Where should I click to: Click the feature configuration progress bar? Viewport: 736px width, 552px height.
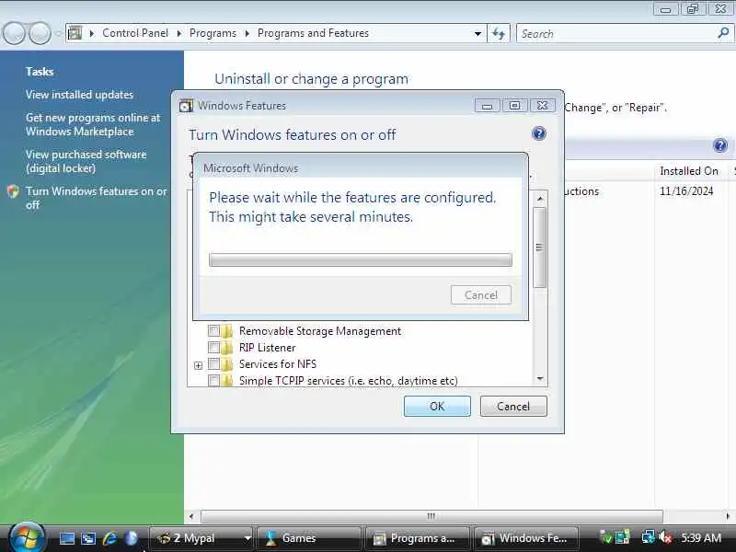(361, 259)
